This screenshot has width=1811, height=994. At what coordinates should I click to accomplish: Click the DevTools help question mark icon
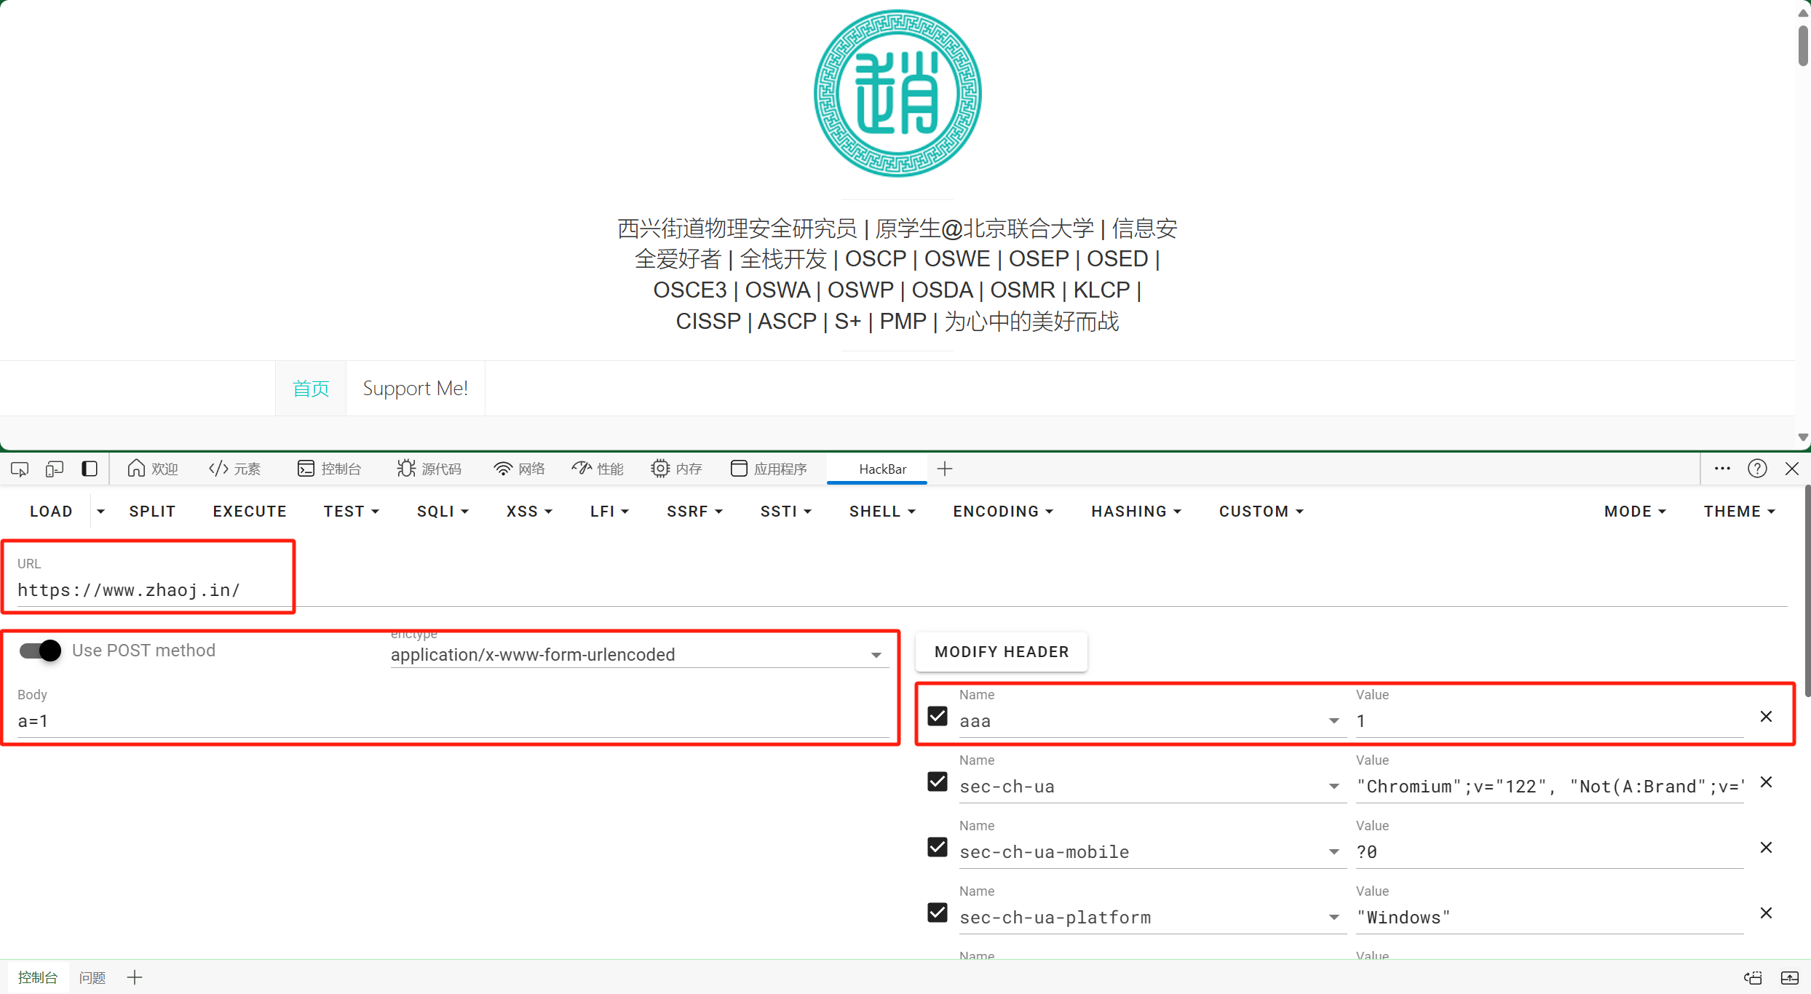1757,469
